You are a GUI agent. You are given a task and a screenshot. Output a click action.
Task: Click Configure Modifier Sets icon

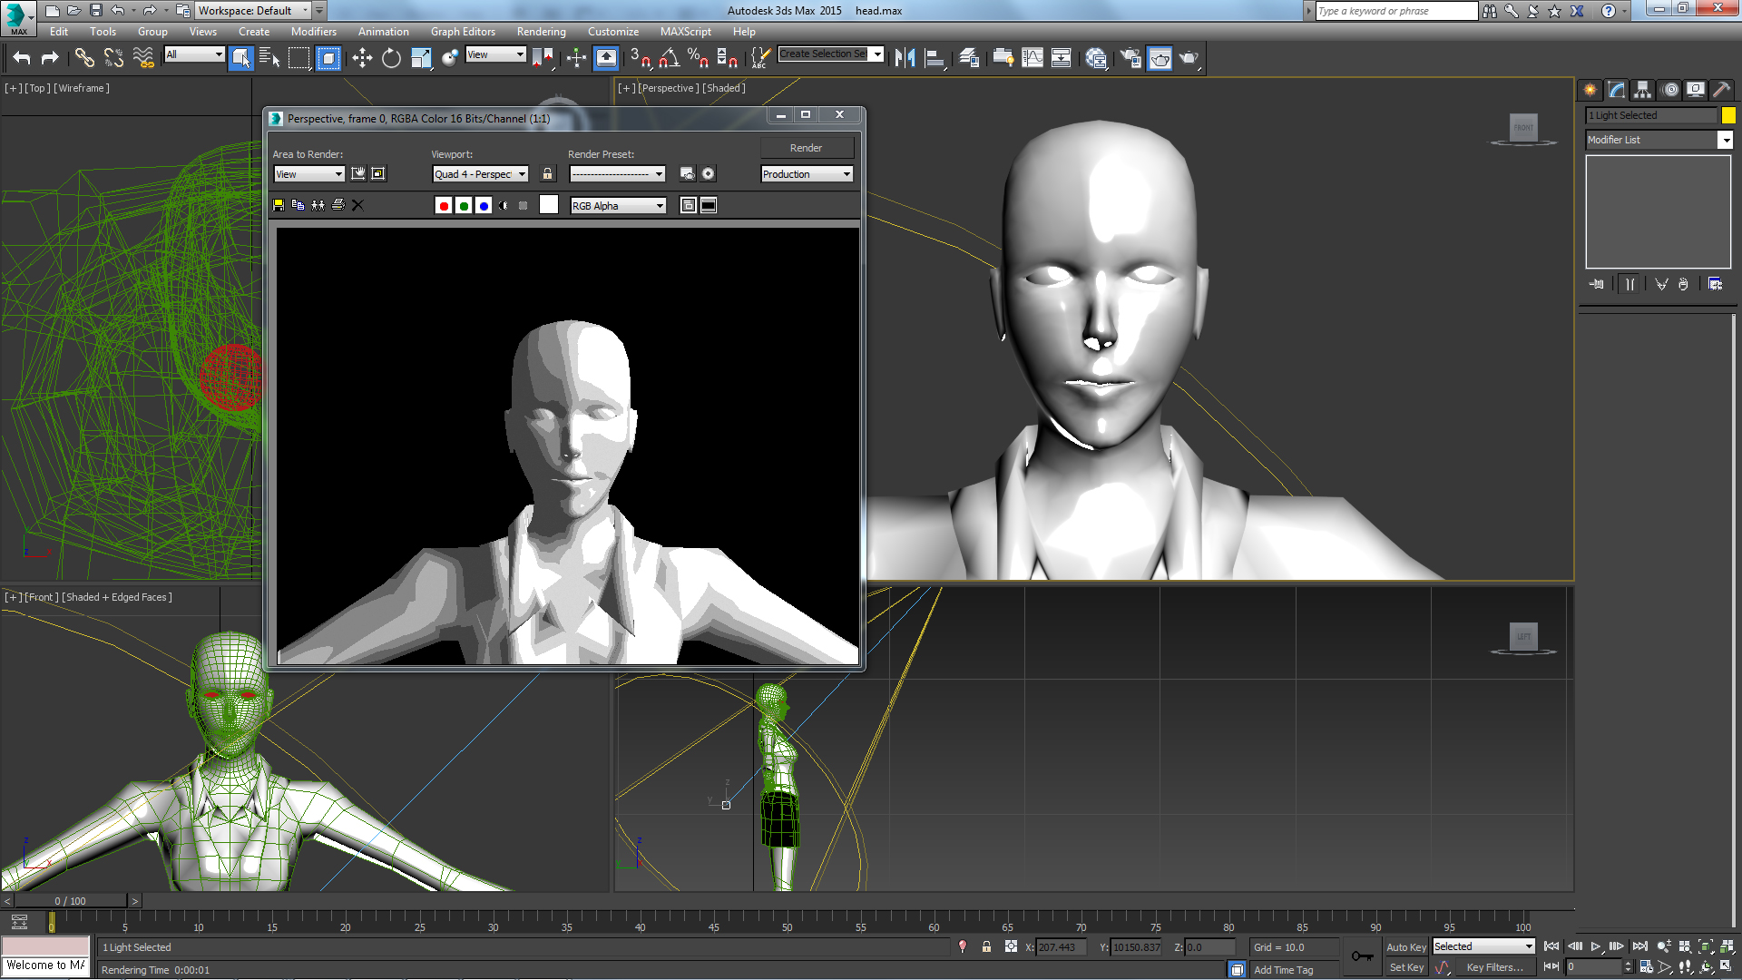coord(1715,284)
